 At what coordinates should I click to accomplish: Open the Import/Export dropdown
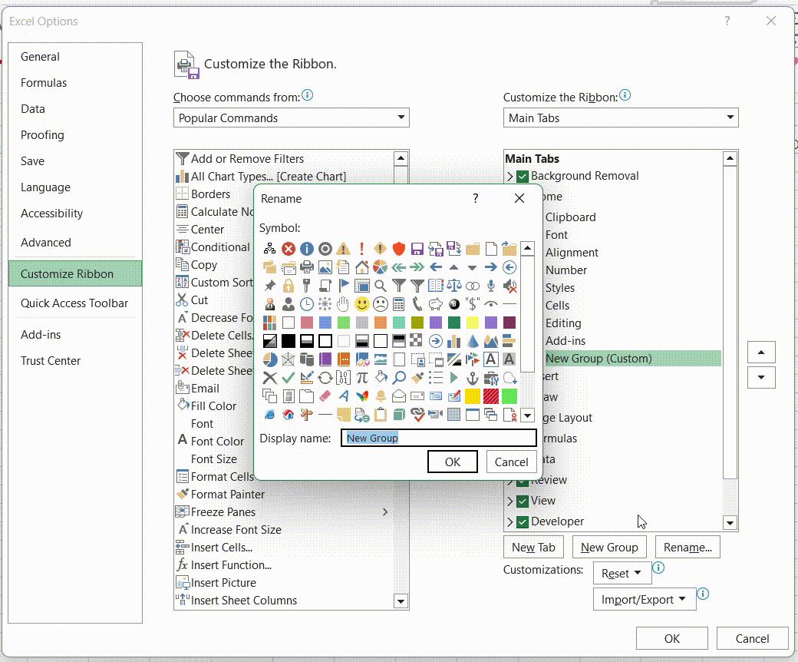click(x=644, y=599)
